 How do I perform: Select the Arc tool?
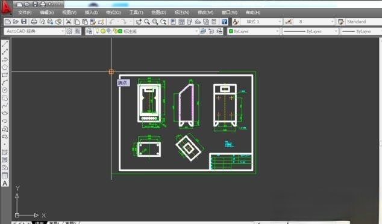click(x=5, y=83)
